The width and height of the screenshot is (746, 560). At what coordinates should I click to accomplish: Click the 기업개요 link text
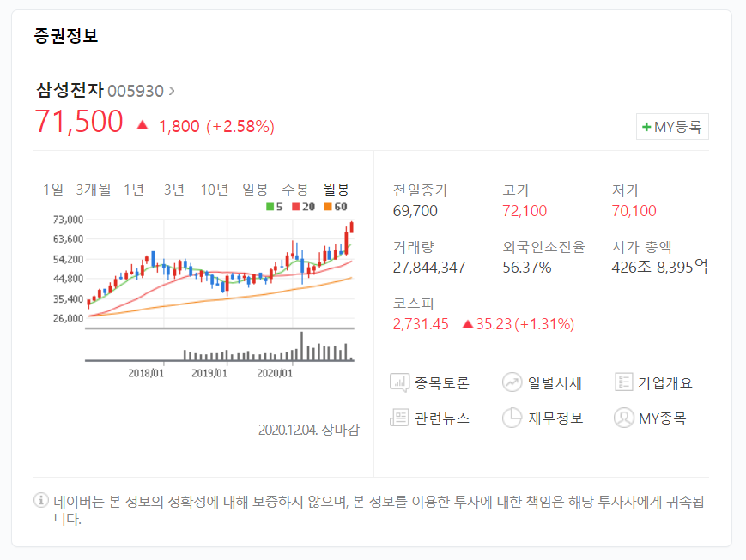coord(665,383)
